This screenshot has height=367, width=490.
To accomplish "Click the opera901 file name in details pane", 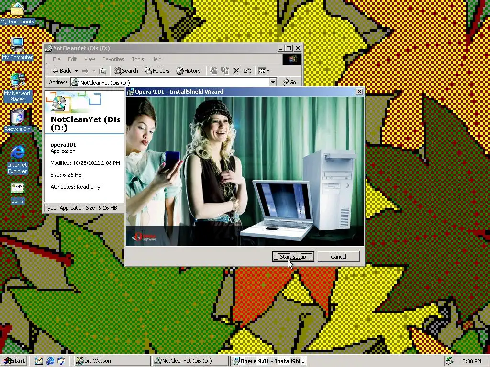I will (63, 144).
